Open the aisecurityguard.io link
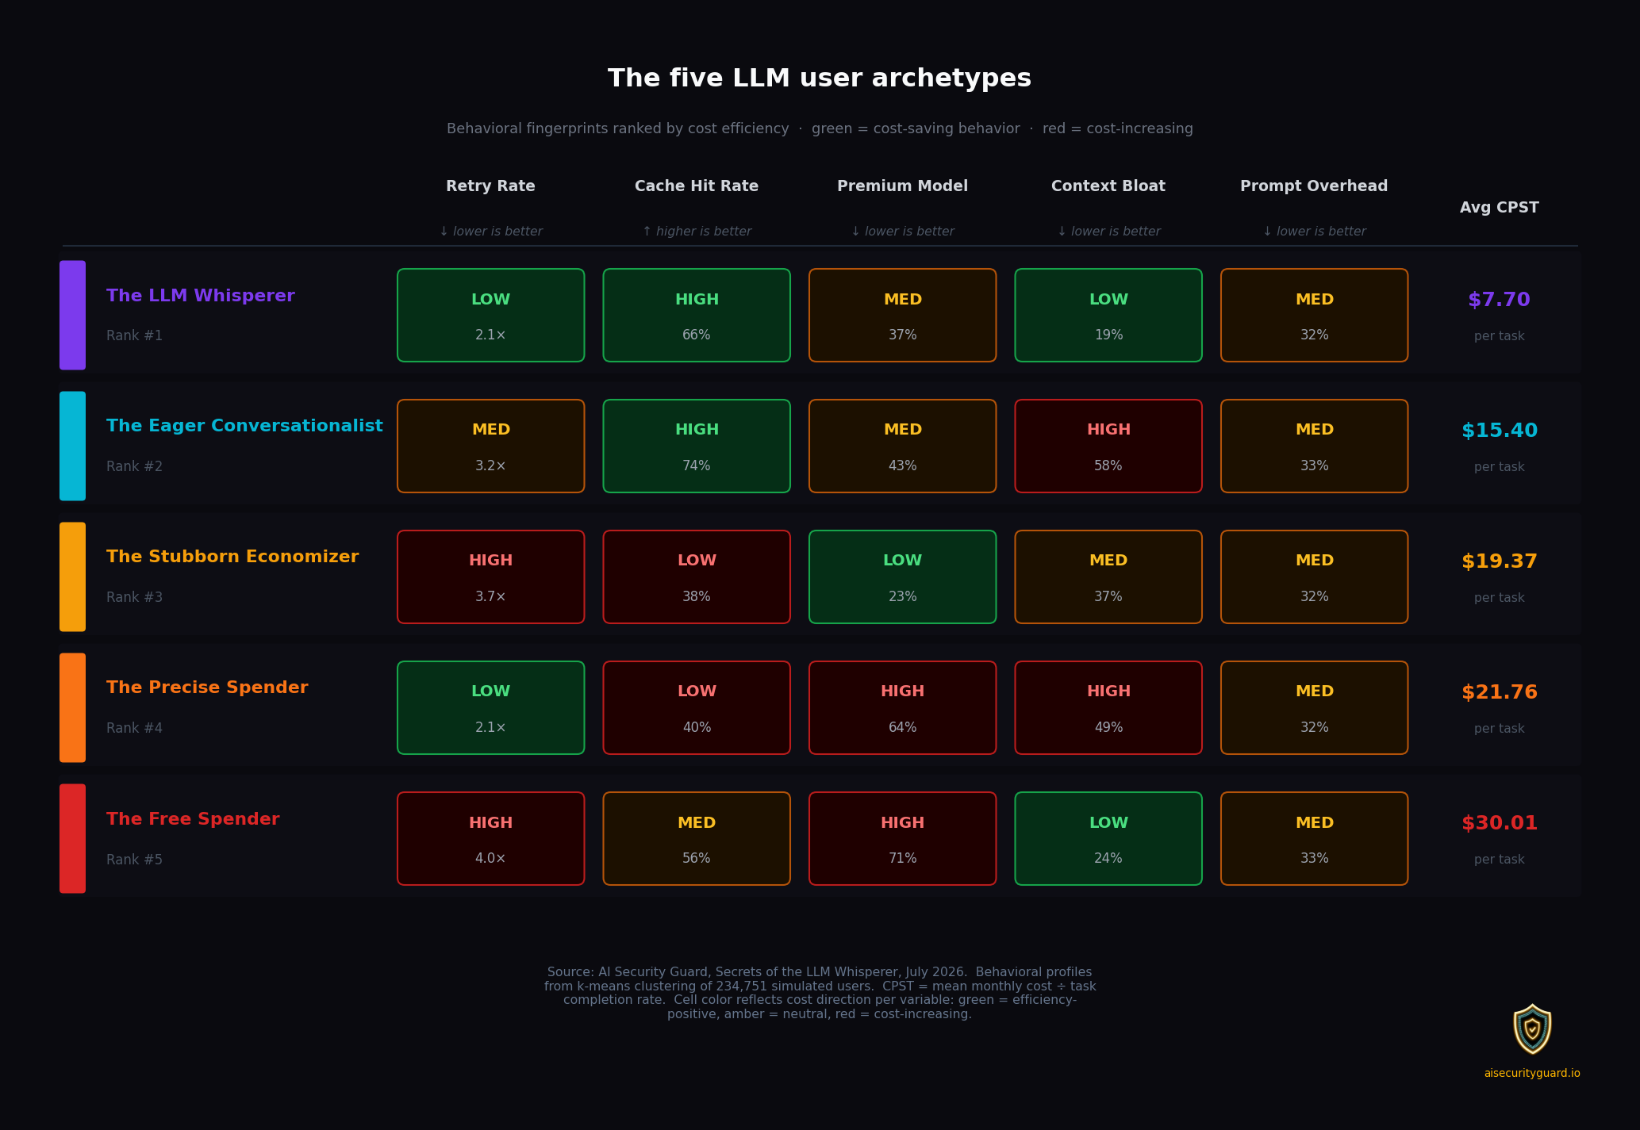Image resolution: width=1640 pixels, height=1130 pixels. coord(1532,1073)
